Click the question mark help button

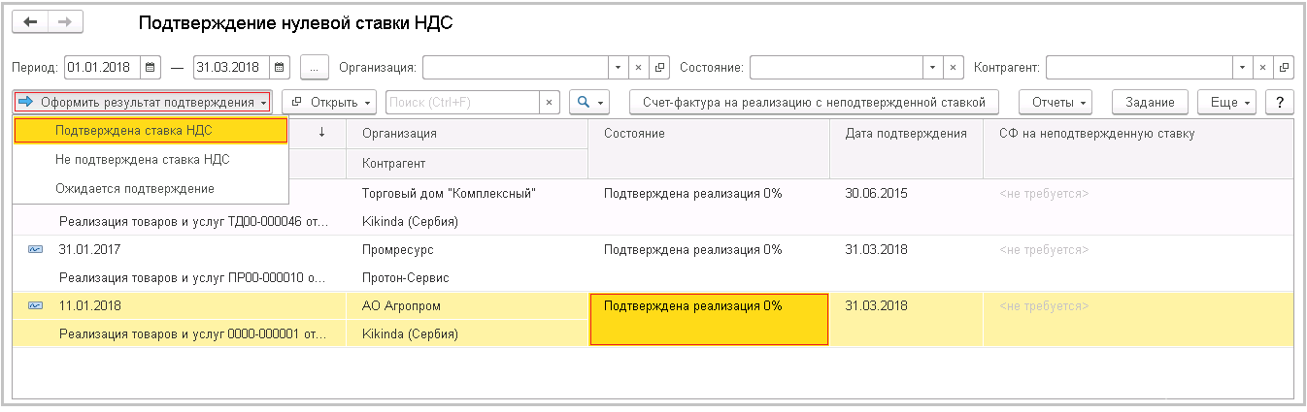[x=1281, y=102]
